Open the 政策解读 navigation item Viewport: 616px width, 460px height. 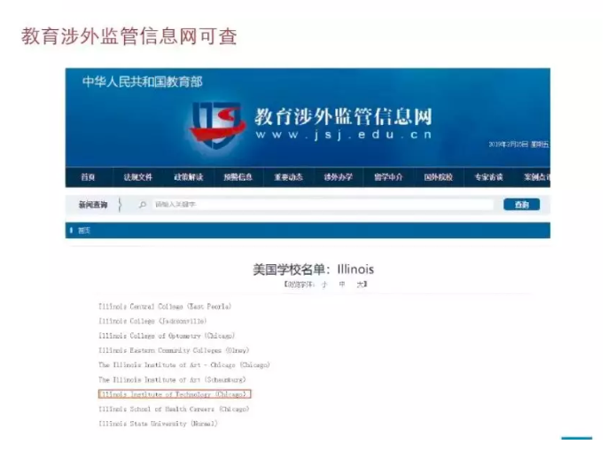[x=188, y=177]
